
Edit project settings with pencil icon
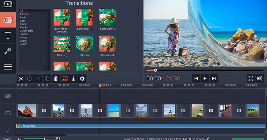click(x=208, y=139)
